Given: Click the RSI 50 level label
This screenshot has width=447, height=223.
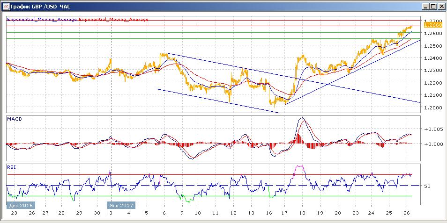Looking at the screenshot, I should [427, 187].
